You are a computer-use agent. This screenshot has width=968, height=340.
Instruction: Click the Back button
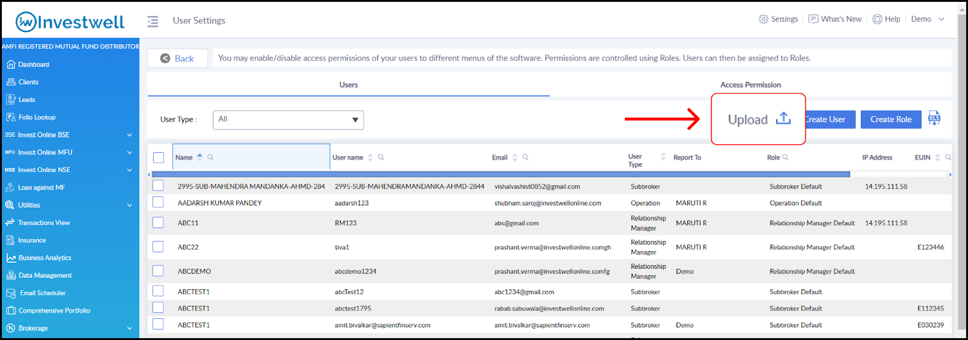[177, 59]
